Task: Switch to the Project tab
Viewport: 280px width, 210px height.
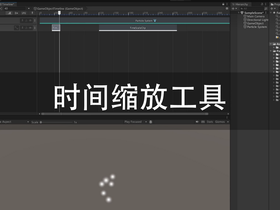Action: click(275, 4)
